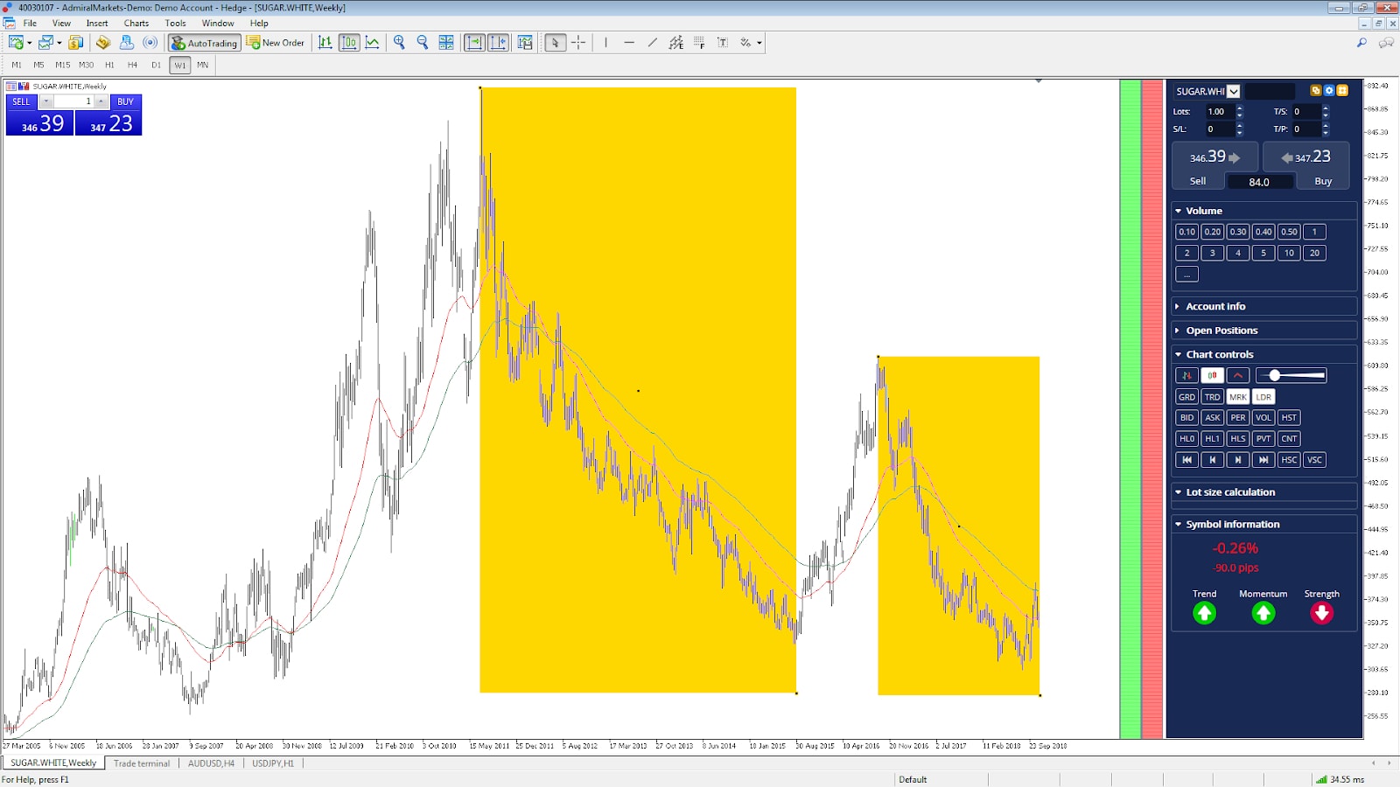Image resolution: width=1400 pixels, height=787 pixels.
Task: Select the 0.50 volume button
Action: (x=1289, y=232)
